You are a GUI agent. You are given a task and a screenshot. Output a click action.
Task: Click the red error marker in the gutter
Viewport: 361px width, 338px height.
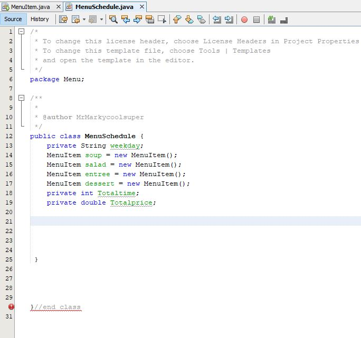[x=11, y=307]
